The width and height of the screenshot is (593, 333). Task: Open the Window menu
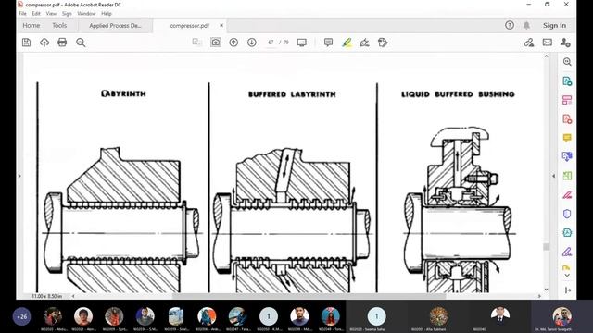(x=86, y=13)
